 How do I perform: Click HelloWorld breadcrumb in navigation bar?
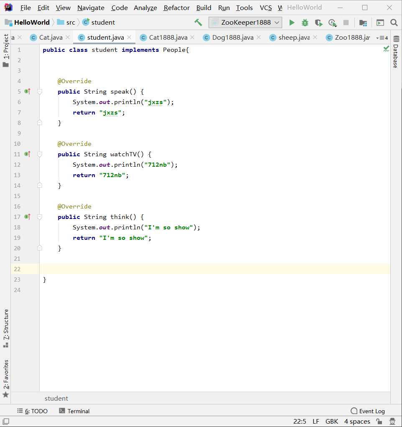[28, 22]
